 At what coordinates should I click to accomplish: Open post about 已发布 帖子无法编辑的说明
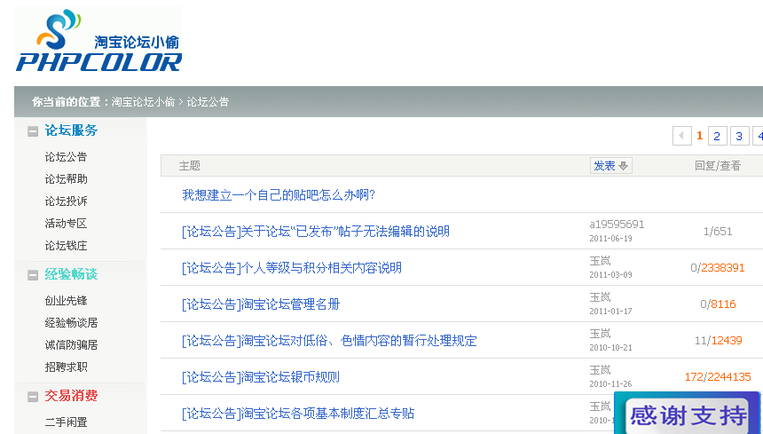(315, 232)
